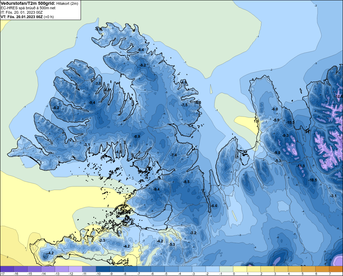
Task: Click the -9.0 temperature value
Action: tap(277, 153)
